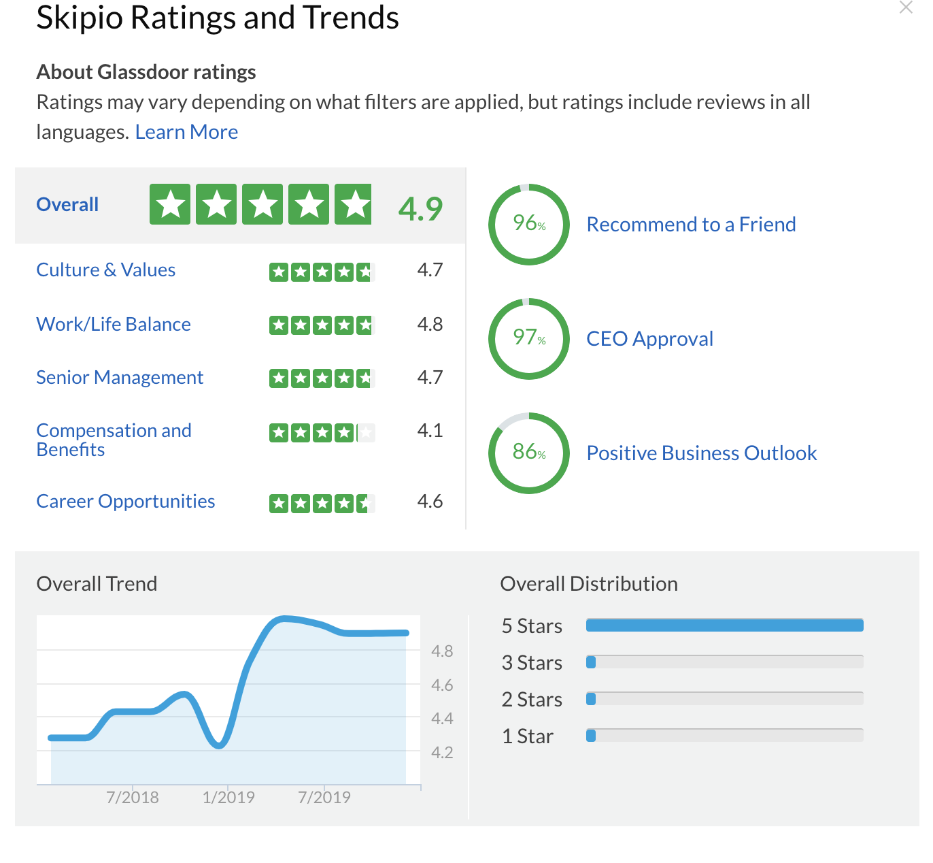Click the 4.8 Work/Life Balance value
Viewport: 933px width, 863px height.
click(x=430, y=325)
